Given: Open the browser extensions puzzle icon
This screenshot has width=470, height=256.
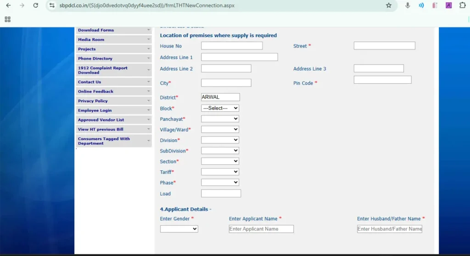Looking at the screenshot, I should [x=463, y=5].
